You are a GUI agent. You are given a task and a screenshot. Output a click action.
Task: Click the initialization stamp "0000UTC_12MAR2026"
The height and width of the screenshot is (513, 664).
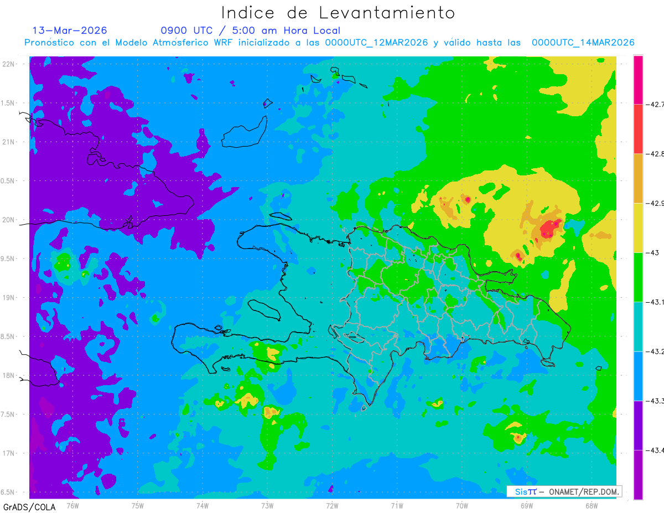[x=376, y=43]
